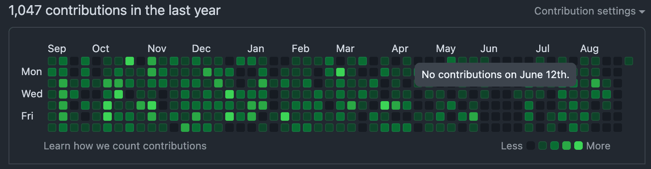The image size is (651, 169).
Task: Click the Nov month label
Action: click(157, 48)
